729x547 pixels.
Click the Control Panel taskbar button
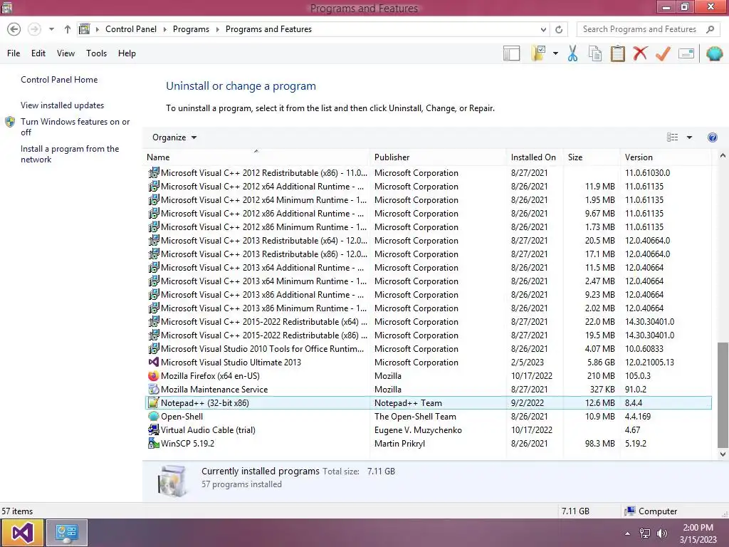[x=66, y=533]
